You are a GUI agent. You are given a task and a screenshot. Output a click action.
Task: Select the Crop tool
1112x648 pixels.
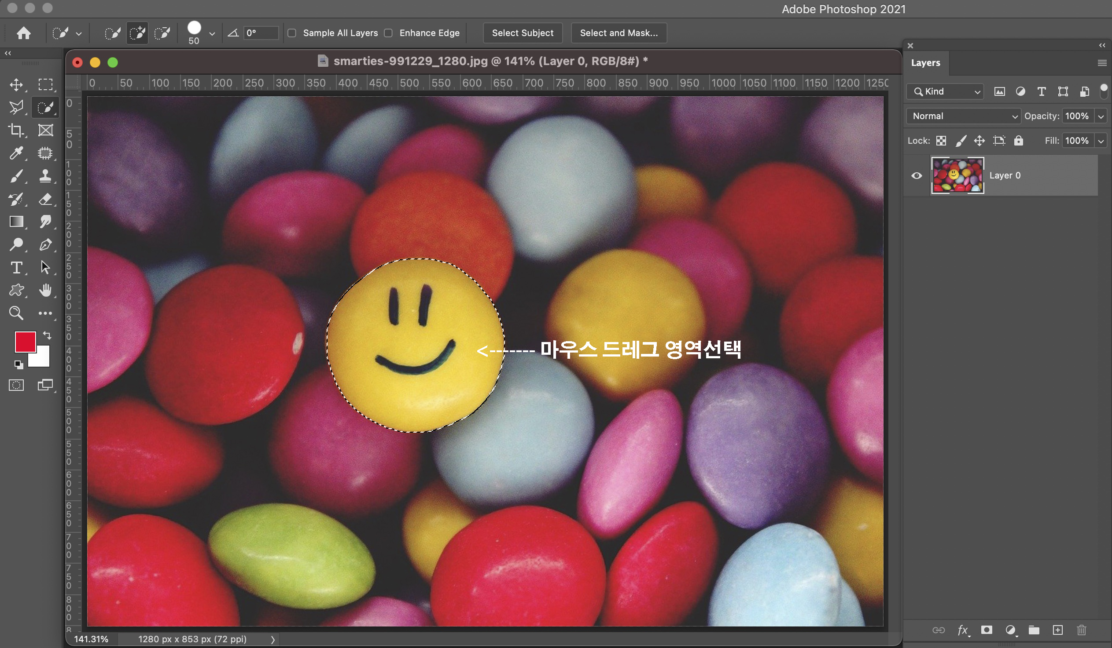click(16, 130)
